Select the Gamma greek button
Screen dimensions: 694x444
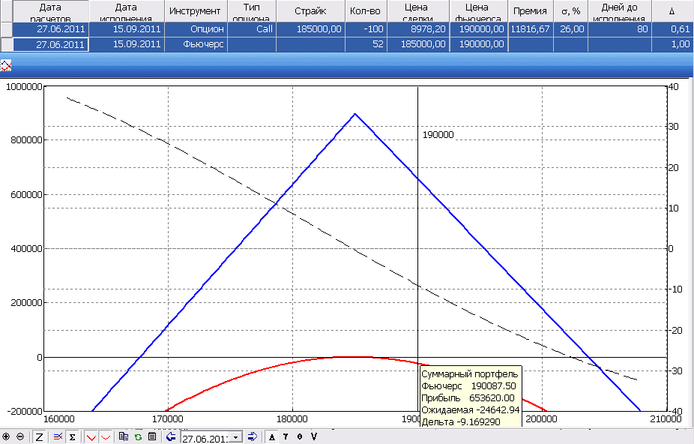coord(286,436)
